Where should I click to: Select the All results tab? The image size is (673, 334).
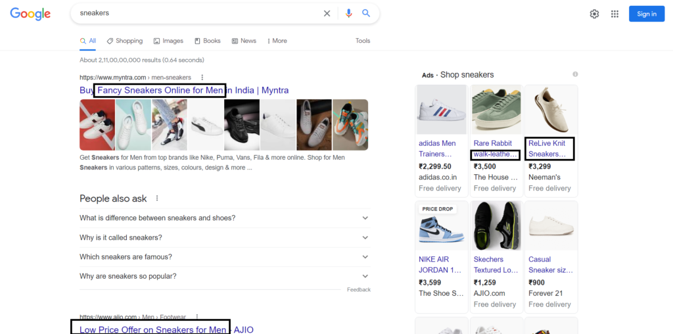point(88,41)
